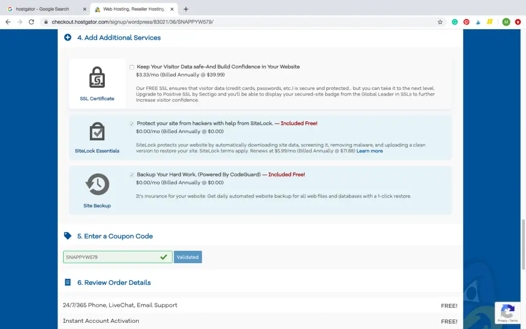Screen dimensions: 526x329
Task: Open the SiteLock Learn more link
Action: tap(369, 151)
